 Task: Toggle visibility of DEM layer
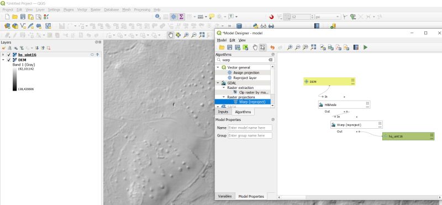click(x=9, y=60)
